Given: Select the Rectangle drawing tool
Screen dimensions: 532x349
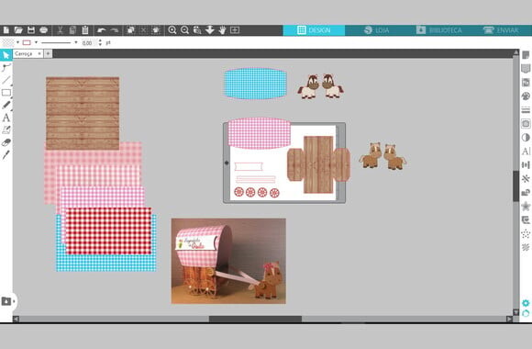Looking at the screenshot, I should pyautogui.click(x=6, y=93).
